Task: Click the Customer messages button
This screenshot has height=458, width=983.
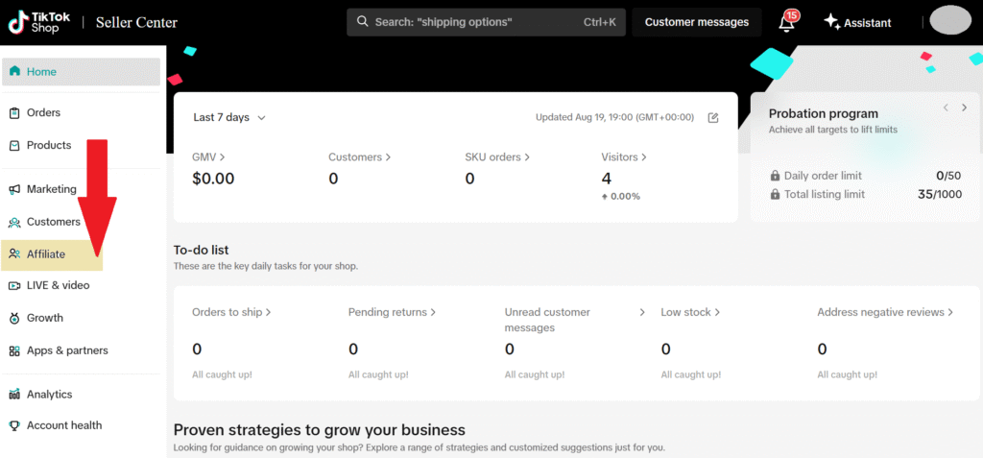Action: 696,22
